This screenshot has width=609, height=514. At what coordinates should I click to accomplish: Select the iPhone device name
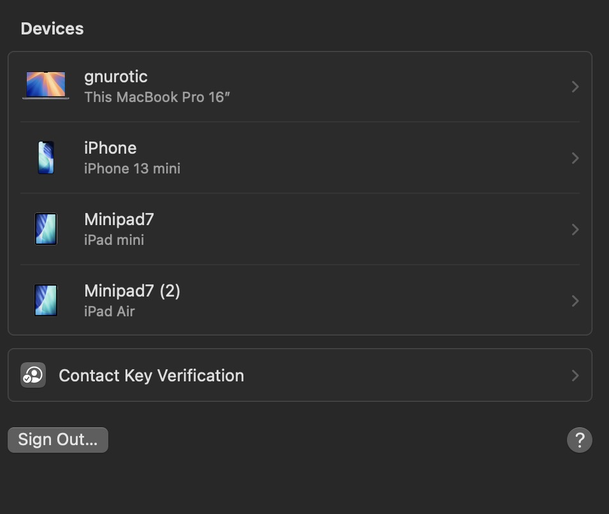tap(110, 148)
